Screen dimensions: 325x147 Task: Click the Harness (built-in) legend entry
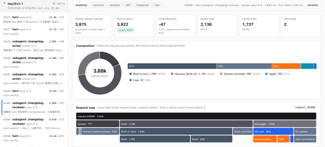coord(193,74)
